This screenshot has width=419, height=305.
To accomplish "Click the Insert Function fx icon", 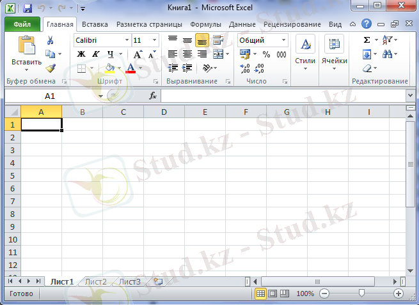I will pos(153,96).
